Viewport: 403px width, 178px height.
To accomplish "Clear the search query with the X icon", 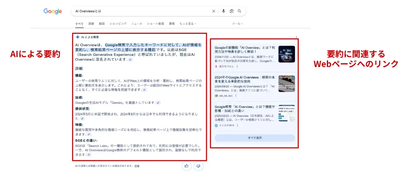I will (x=214, y=11).
